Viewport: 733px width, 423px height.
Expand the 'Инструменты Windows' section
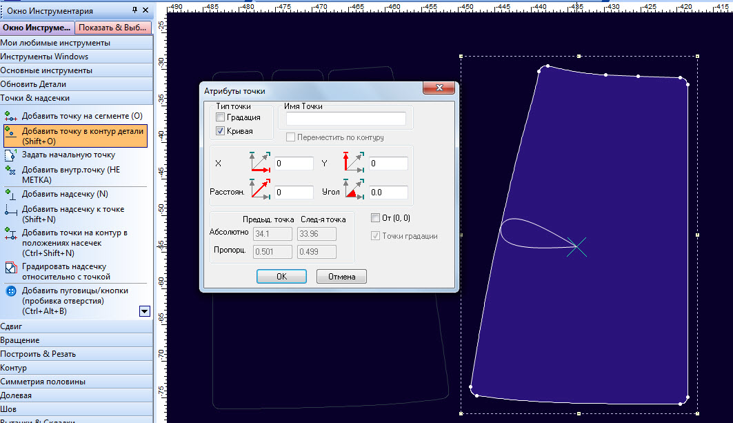click(x=77, y=57)
